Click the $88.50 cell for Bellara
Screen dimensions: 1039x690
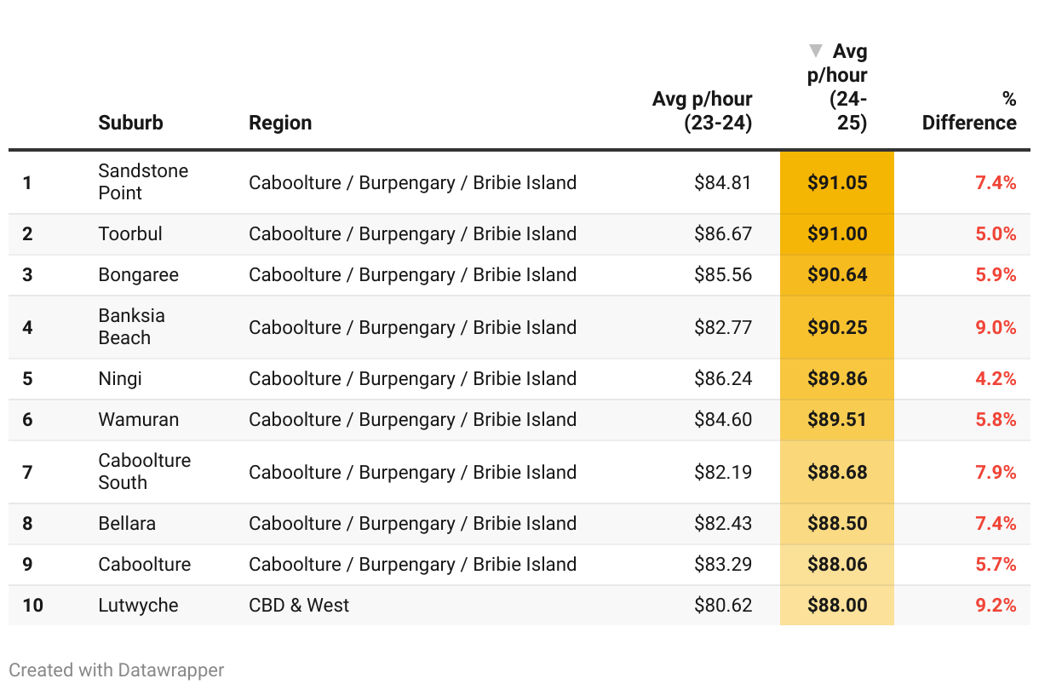point(837,524)
